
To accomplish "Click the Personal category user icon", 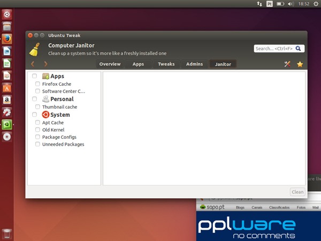I will click(x=45, y=99).
